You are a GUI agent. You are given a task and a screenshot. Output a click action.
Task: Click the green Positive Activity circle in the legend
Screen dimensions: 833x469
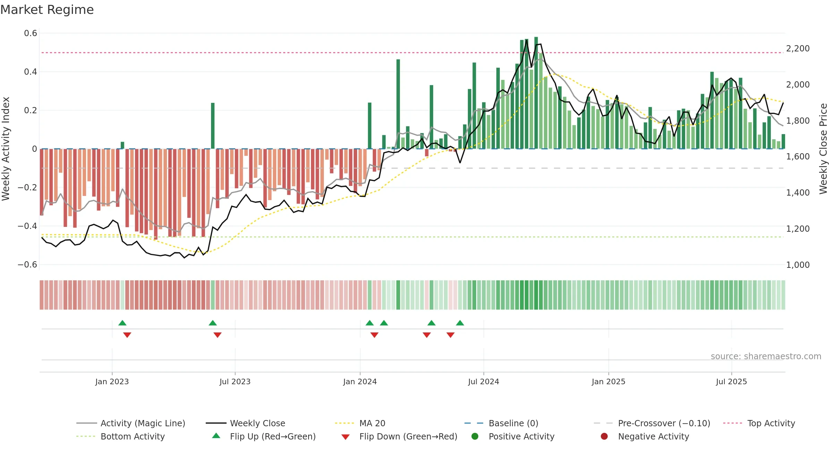coord(475,436)
